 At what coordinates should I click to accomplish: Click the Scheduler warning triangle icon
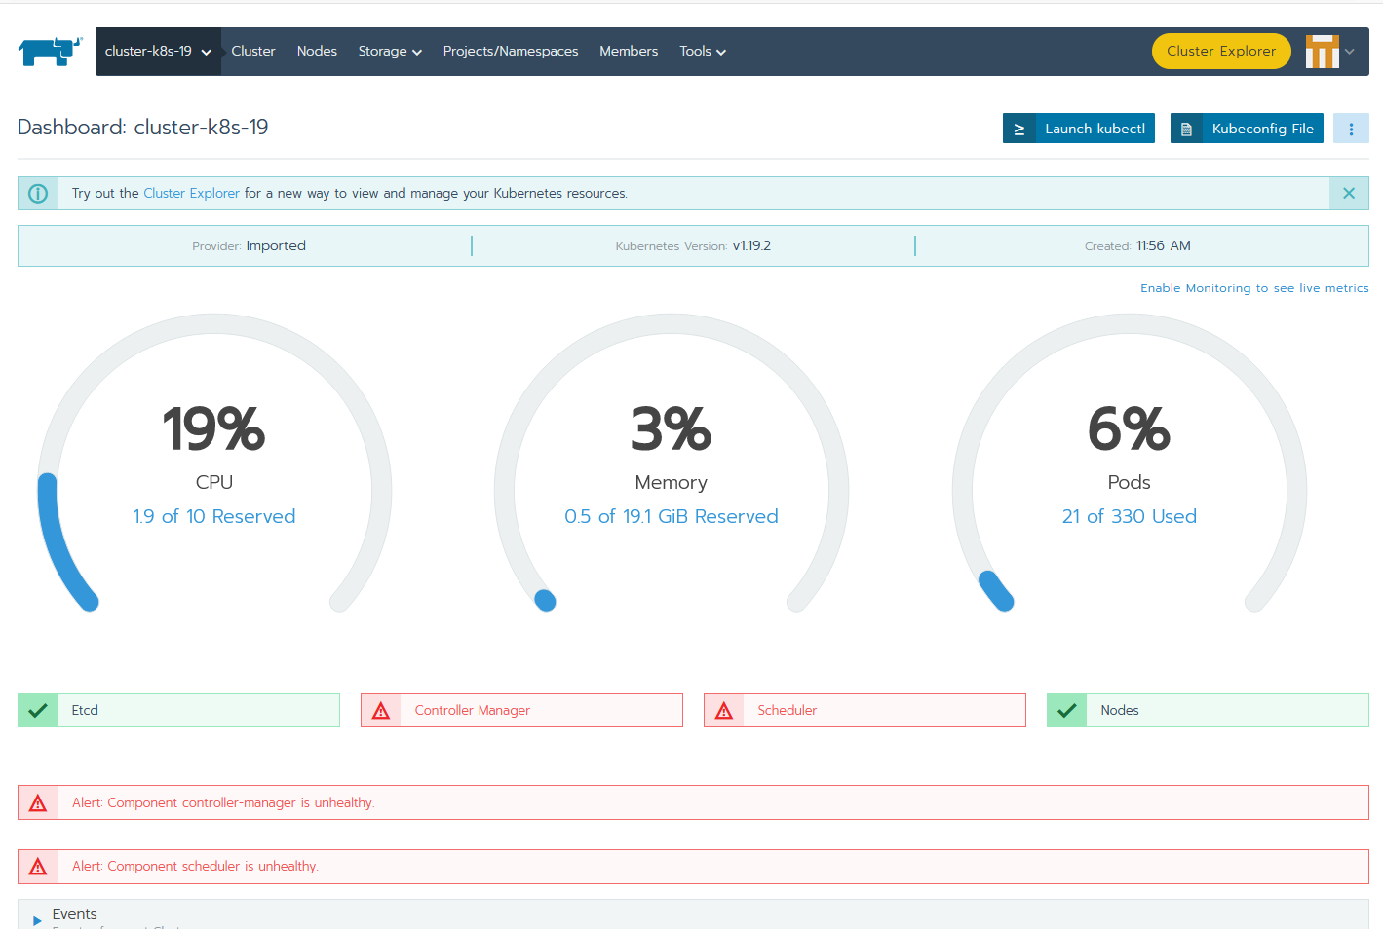point(724,711)
